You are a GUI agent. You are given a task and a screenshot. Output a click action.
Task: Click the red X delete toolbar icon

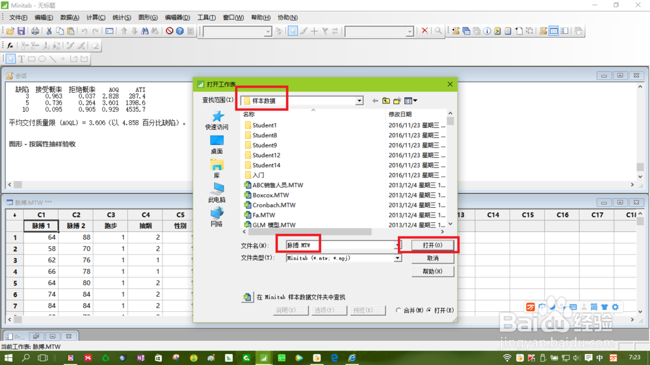click(424, 31)
